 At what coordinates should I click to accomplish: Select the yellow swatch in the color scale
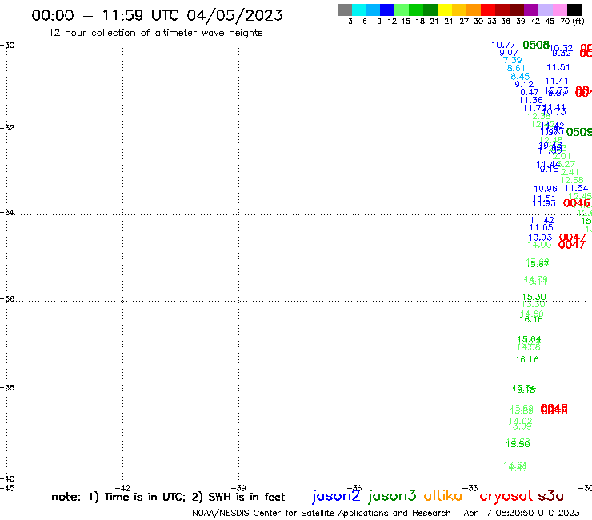[445, 10]
